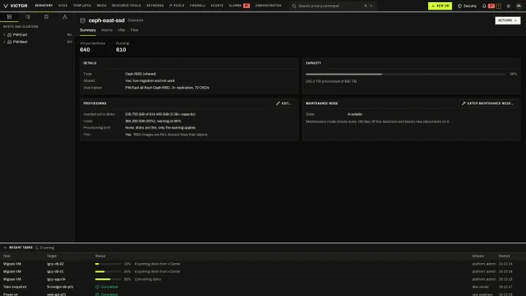This screenshot has width=526, height=296.
Task: Click Completed check icon for Take snapshot
Action: pyautogui.click(x=97, y=287)
